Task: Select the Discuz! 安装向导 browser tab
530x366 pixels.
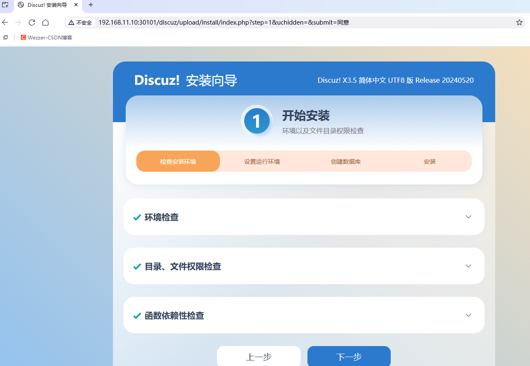Action: [x=47, y=5]
